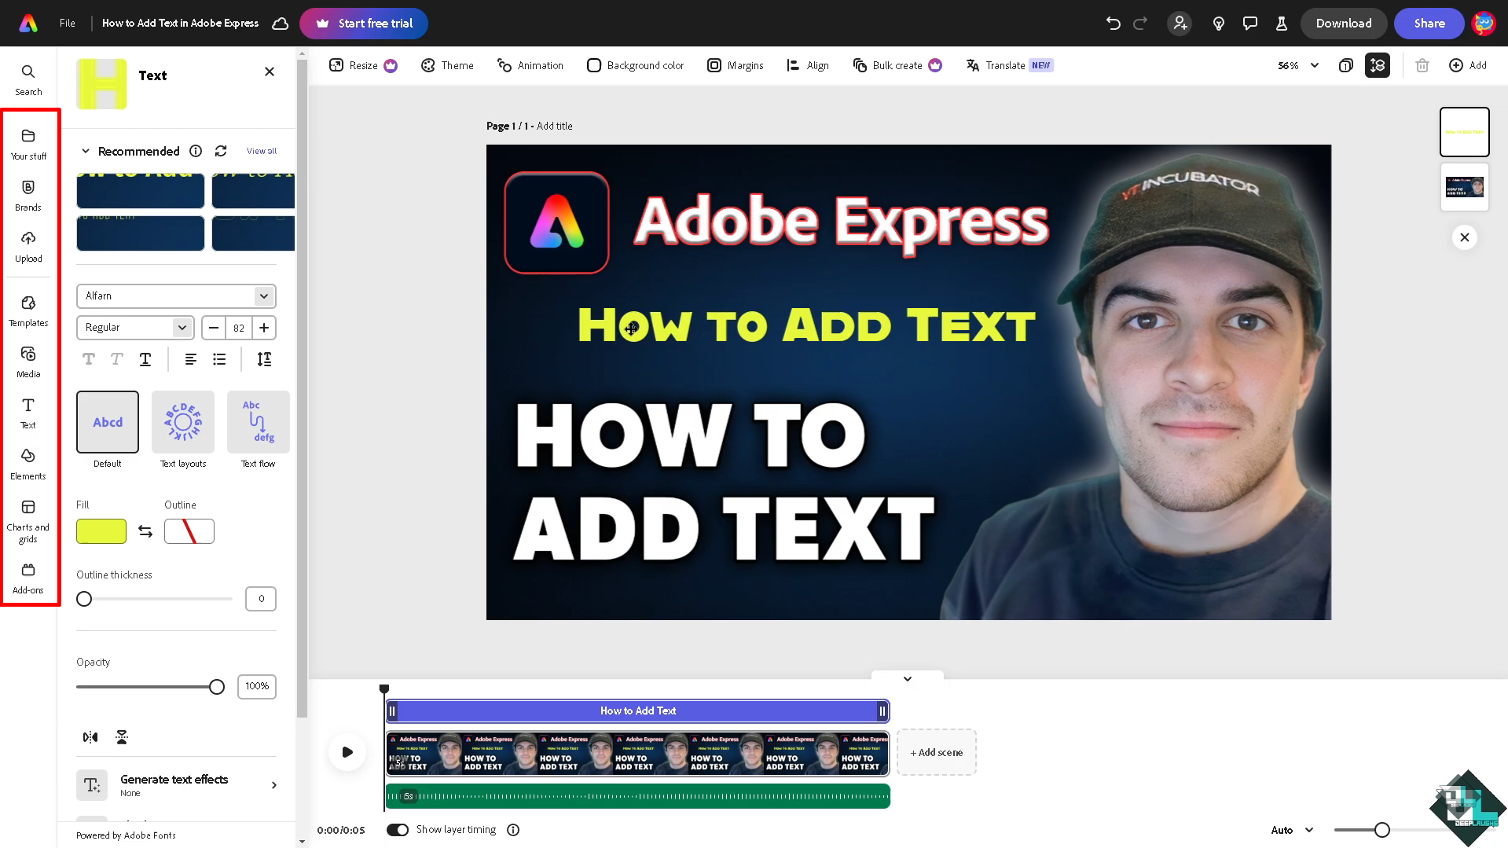
Task: Click the Download button
Action: [1343, 23]
